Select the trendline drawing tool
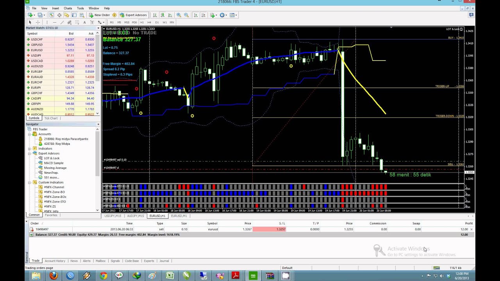 pyautogui.click(x=62, y=22)
